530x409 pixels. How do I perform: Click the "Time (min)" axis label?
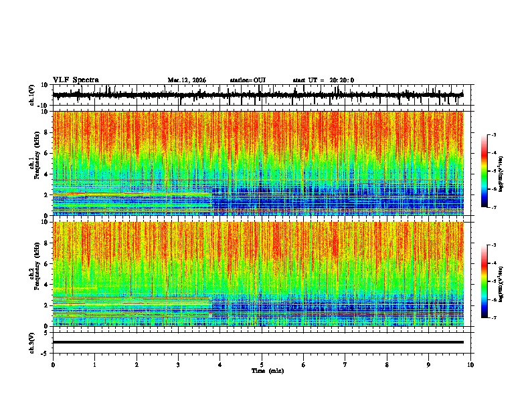(268, 371)
